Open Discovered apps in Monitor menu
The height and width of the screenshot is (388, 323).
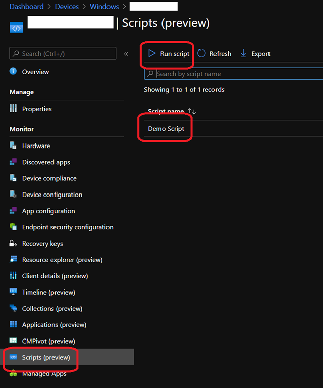[46, 162]
